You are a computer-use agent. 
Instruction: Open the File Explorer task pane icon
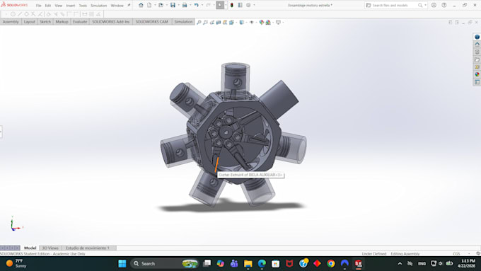pyautogui.click(x=477, y=59)
